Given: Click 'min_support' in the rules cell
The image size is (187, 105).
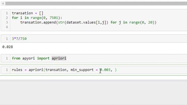Looking at the screenshot, I should pos(82,70).
